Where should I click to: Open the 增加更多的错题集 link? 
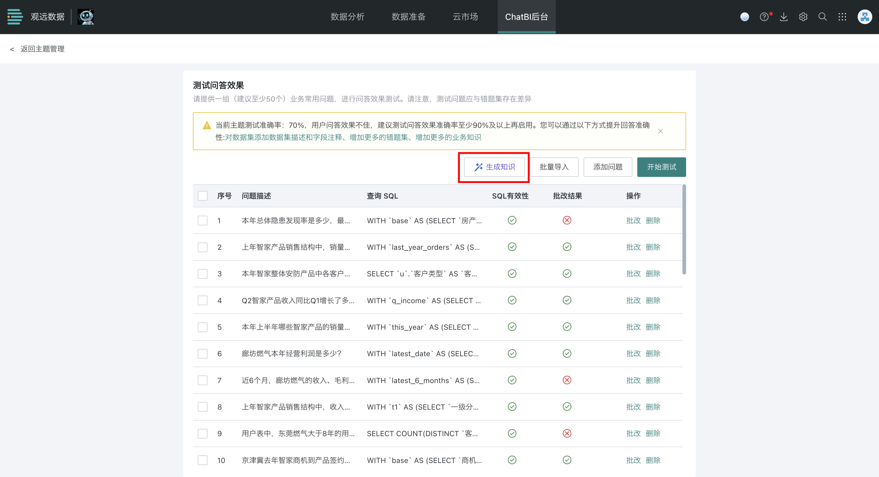[x=379, y=138]
